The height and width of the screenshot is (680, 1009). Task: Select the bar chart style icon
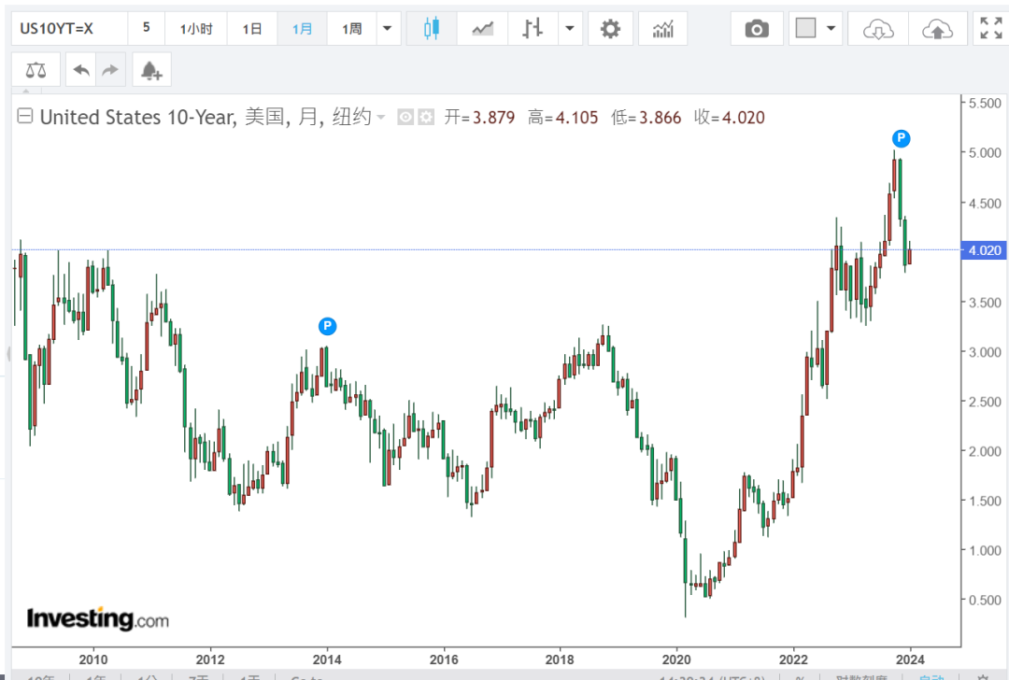[533, 29]
